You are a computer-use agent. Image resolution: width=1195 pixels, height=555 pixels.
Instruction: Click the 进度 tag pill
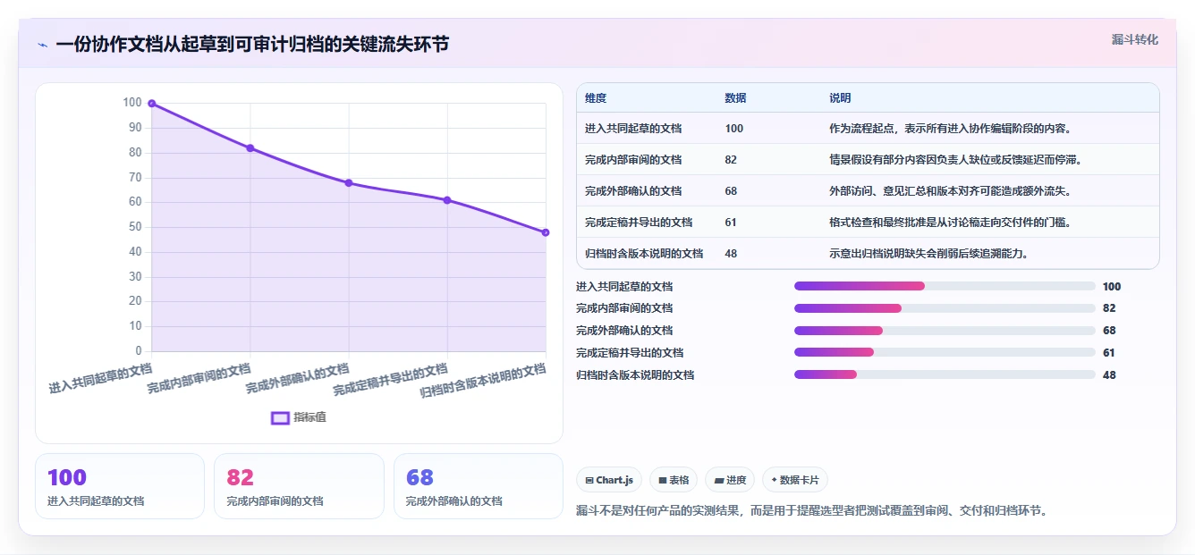[x=730, y=480]
